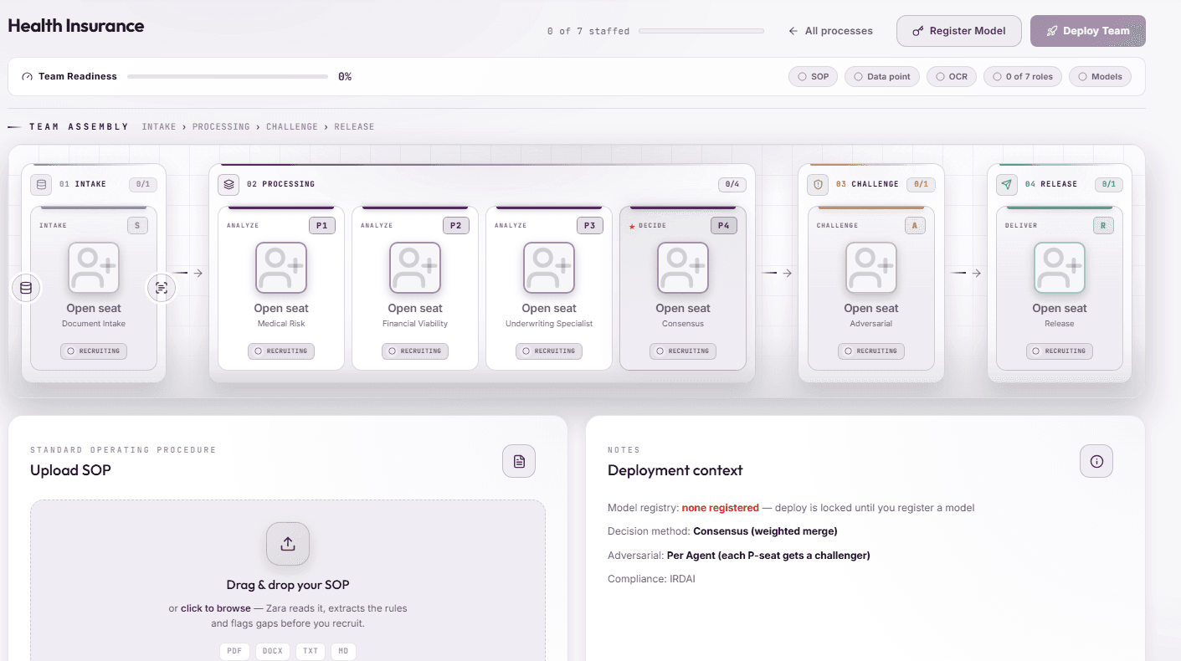Click the SOP readiness chip
This screenshot has width=1181, height=661.
[x=813, y=76]
